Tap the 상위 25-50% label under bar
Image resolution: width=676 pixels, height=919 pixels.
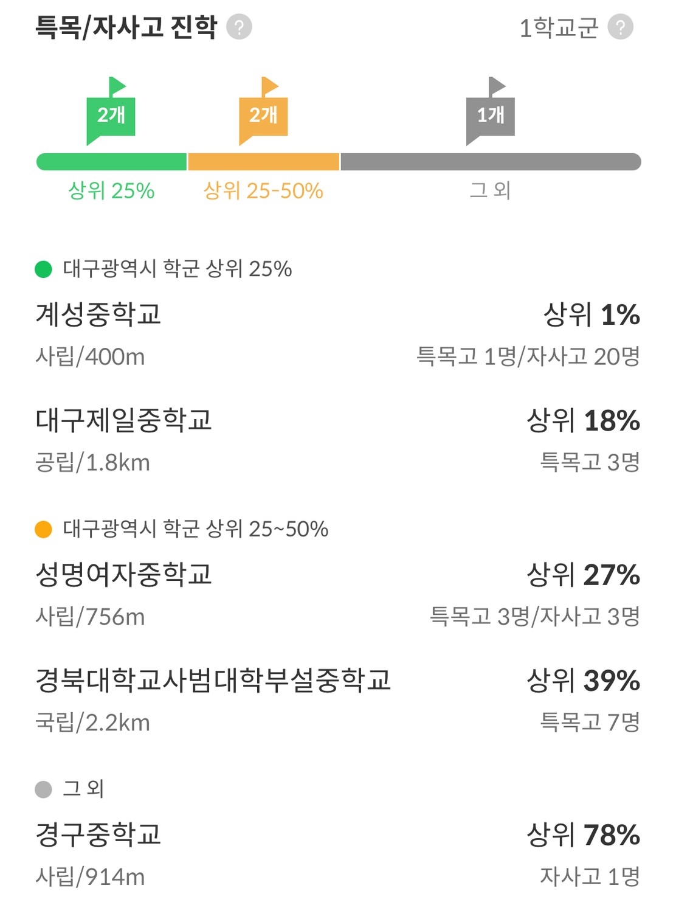click(263, 191)
